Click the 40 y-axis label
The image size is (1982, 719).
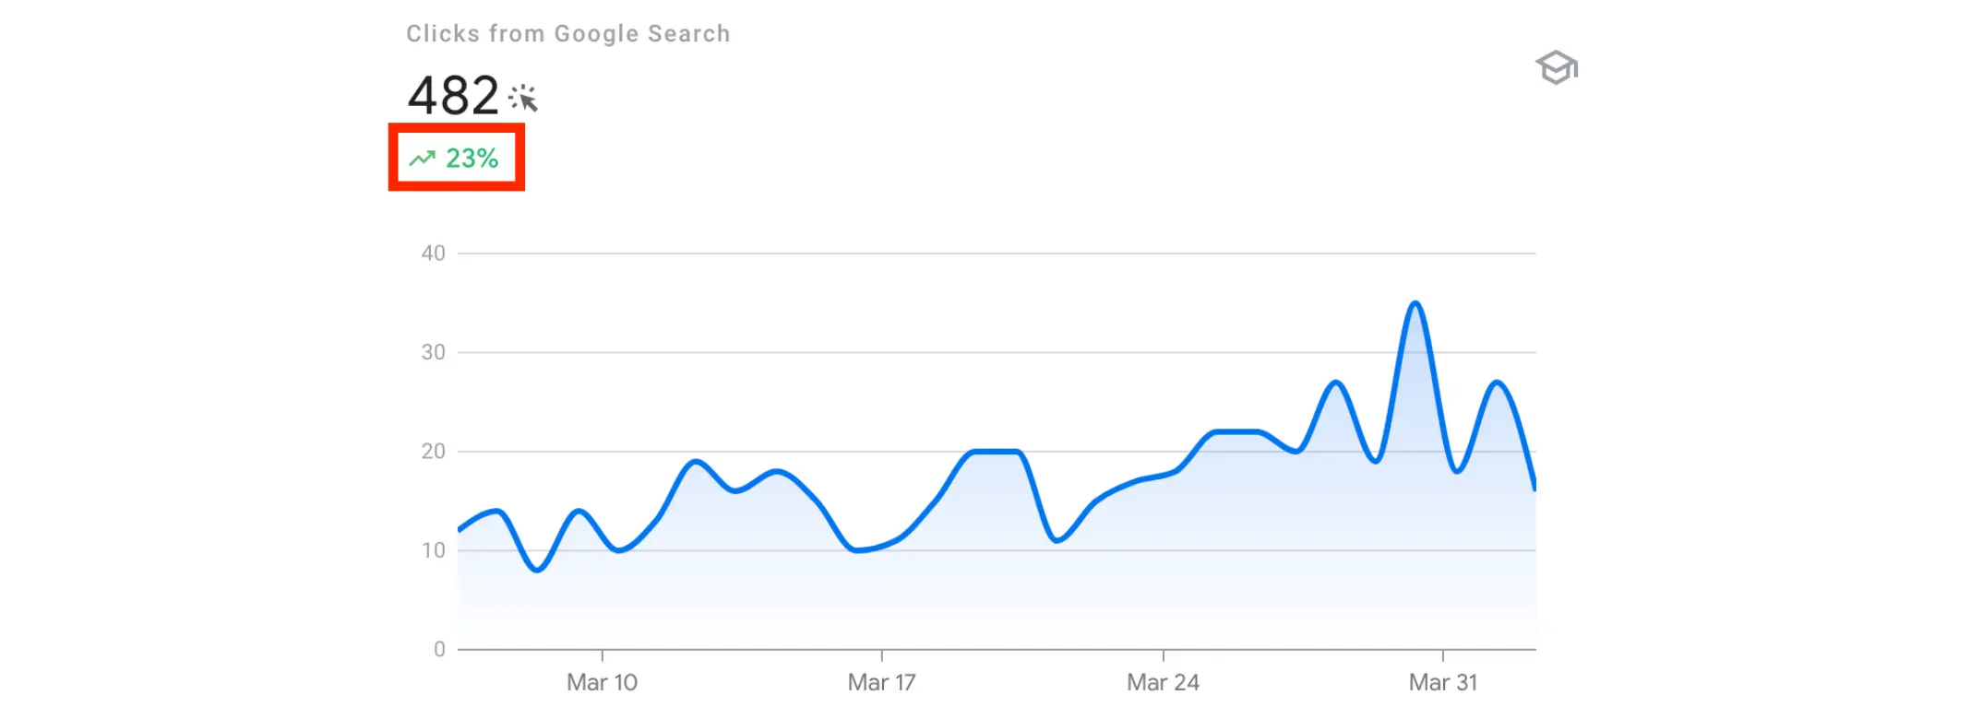point(433,253)
